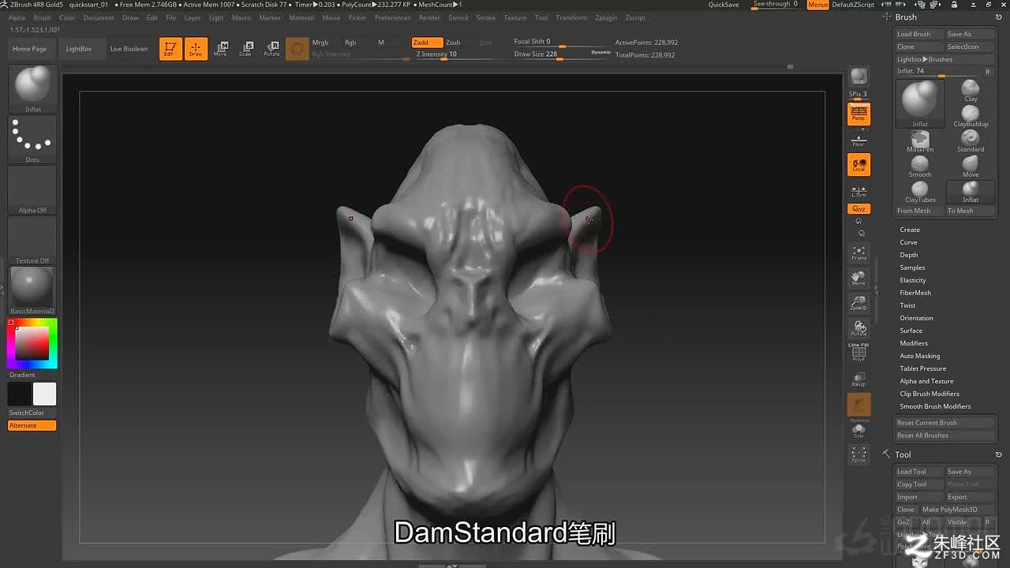1010x568 pixels.
Task: Click the Load Tool button
Action: click(919, 472)
